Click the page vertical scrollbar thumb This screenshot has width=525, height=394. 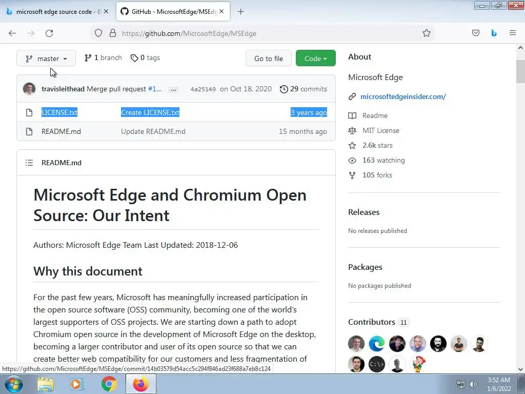click(x=520, y=72)
